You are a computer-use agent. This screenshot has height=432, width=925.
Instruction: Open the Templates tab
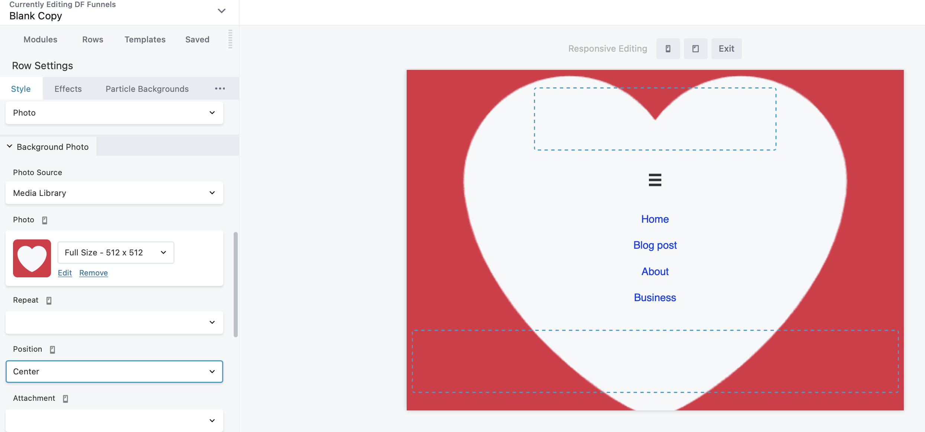click(x=145, y=39)
